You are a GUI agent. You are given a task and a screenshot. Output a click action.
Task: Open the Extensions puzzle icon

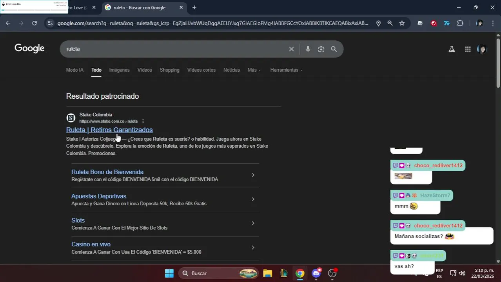click(460, 23)
